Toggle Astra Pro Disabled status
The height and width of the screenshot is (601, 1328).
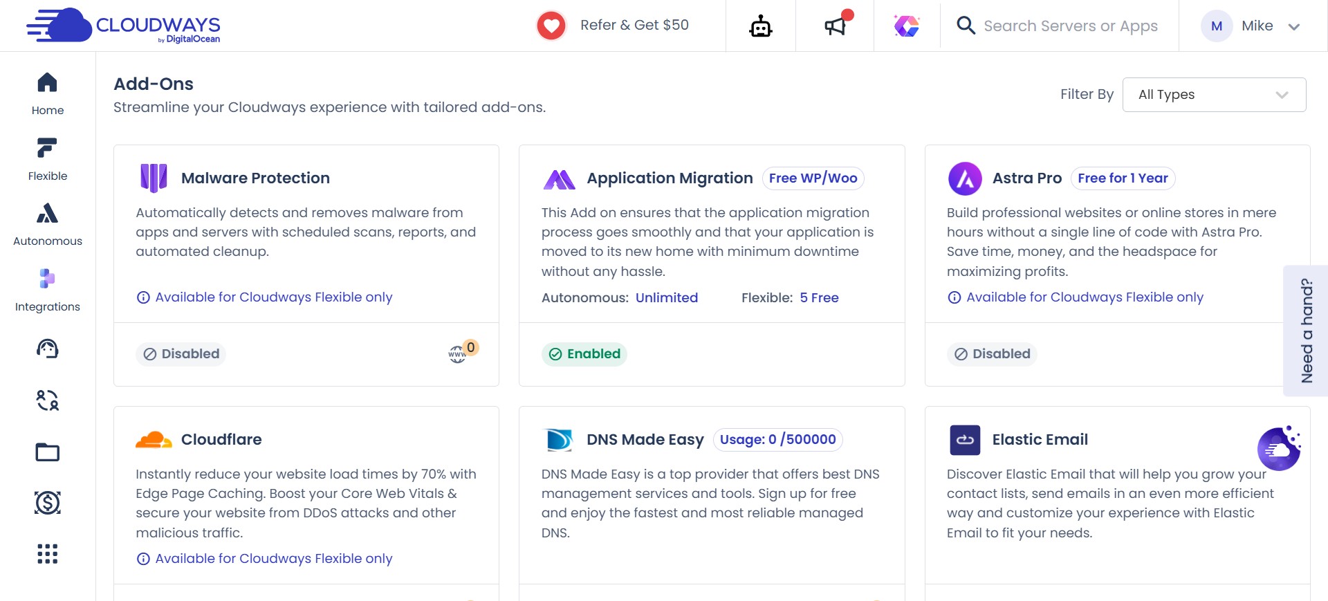[x=992, y=354]
